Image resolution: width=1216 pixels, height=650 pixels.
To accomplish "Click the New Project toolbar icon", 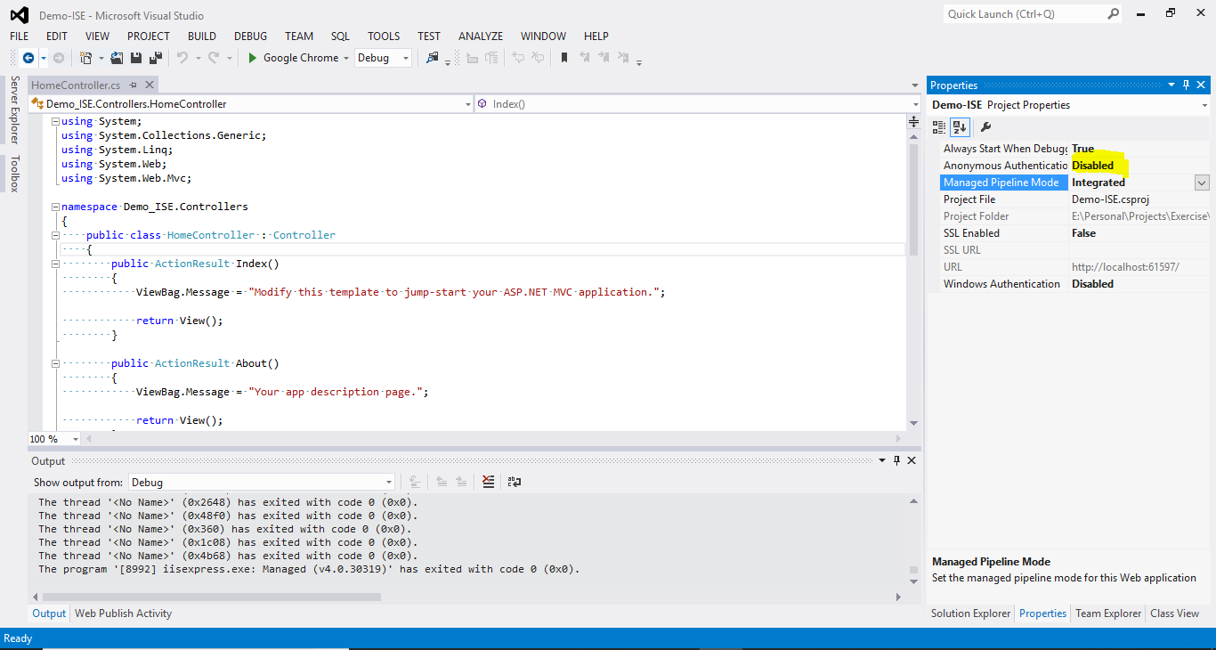I will 85,58.
